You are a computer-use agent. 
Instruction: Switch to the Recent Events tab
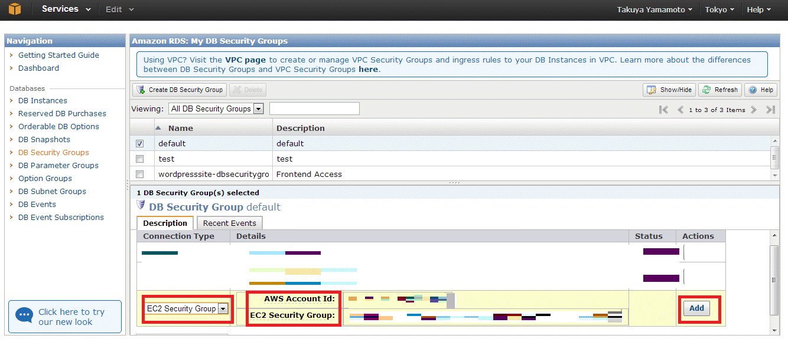(230, 223)
